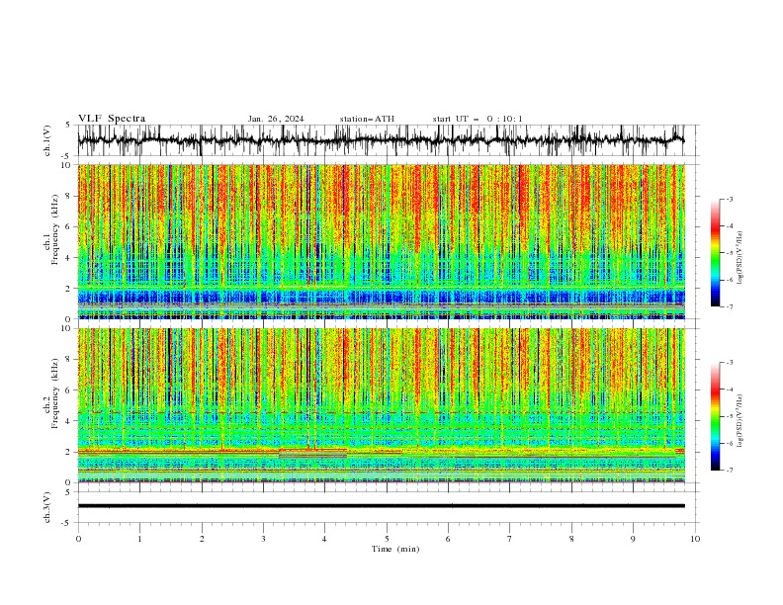Click time axis tick label "9"
The height and width of the screenshot is (605, 783).
(x=633, y=539)
